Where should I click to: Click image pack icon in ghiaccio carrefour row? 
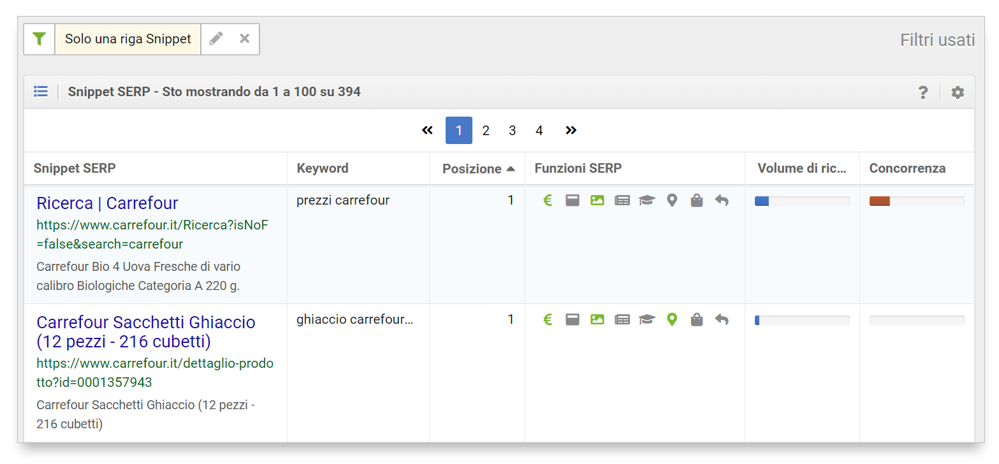point(597,320)
